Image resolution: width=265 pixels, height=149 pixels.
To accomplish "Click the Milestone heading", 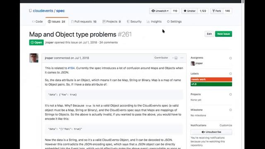I will 197,110.
